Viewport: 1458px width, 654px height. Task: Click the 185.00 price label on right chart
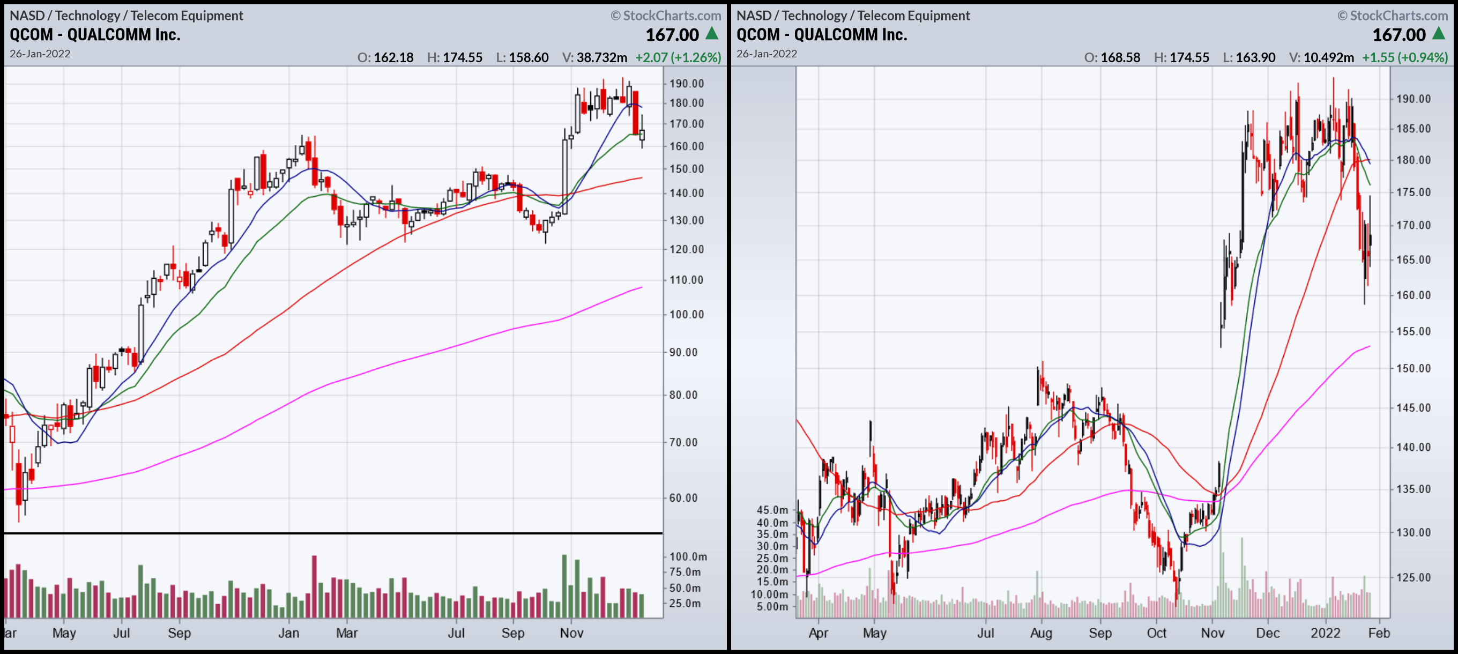(1414, 129)
